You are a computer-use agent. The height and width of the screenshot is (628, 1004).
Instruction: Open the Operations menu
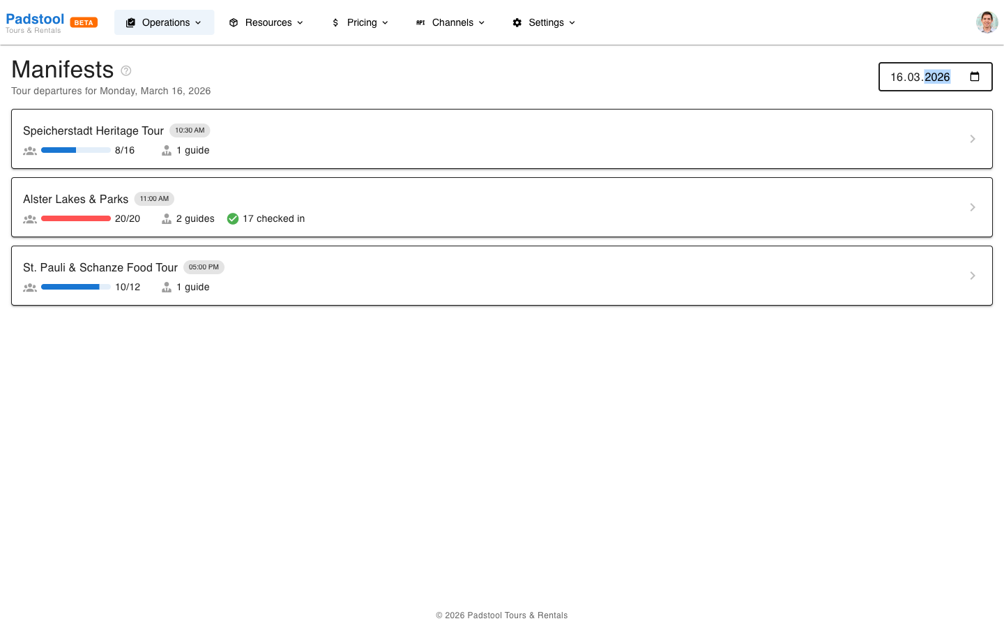pyautogui.click(x=164, y=22)
